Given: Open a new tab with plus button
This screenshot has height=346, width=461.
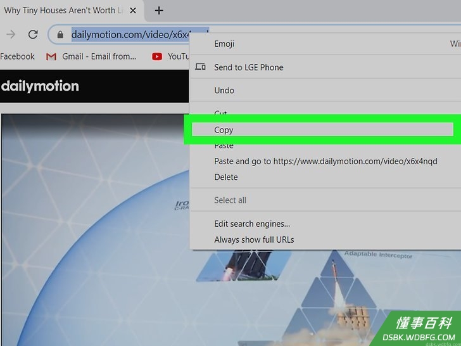Looking at the screenshot, I should click(x=159, y=11).
